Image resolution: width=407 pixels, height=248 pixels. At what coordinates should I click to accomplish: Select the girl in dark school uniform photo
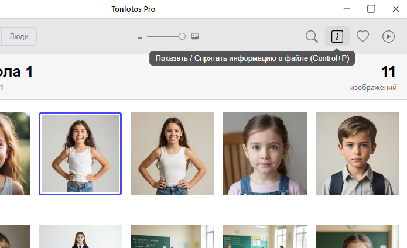80,236
